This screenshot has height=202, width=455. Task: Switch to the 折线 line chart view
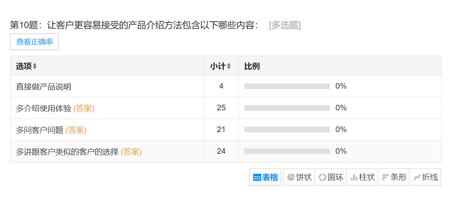pos(425,177)
